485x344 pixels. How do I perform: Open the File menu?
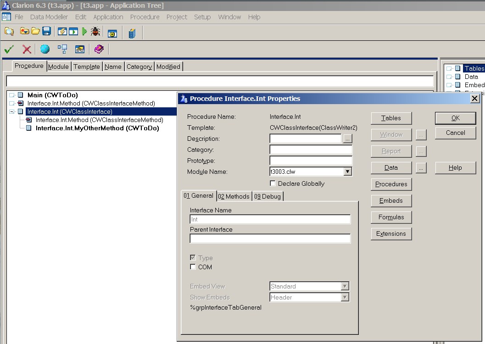pos(19,17)
